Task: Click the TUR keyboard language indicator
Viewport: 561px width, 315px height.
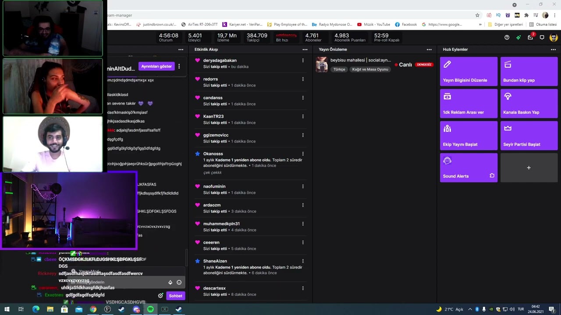Action: click(521, 309)
